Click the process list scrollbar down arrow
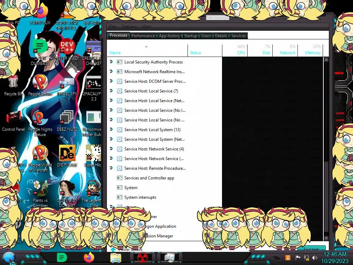Screen dimensions: 353x265 (x=326, y=238)
